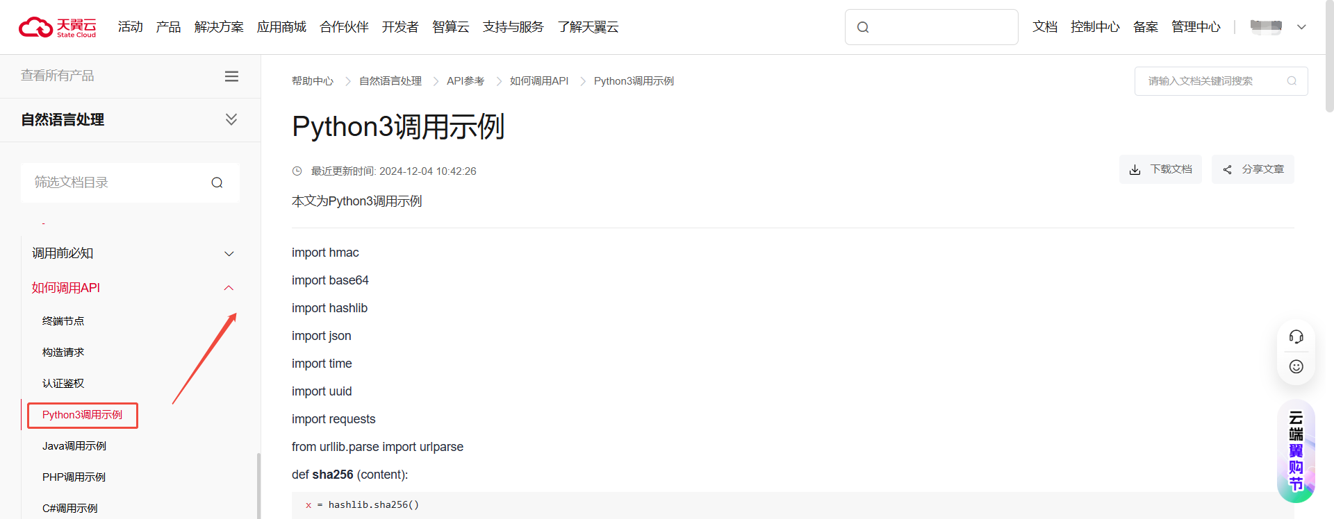
Task: Click the State Cloud logo
Action: [58, 27]
